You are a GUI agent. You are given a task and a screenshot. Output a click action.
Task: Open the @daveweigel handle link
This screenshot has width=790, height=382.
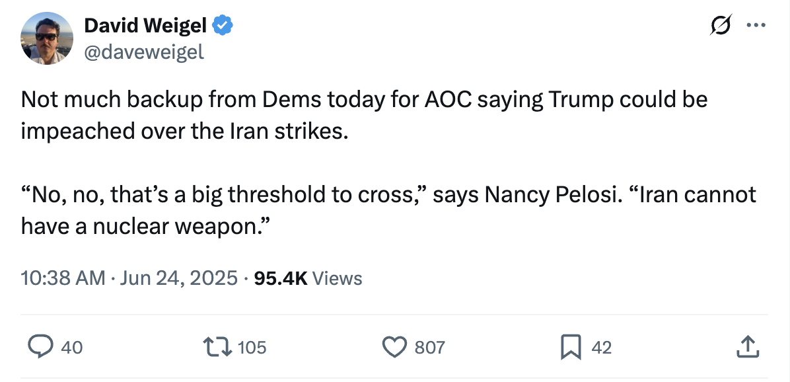pos(144,51)
